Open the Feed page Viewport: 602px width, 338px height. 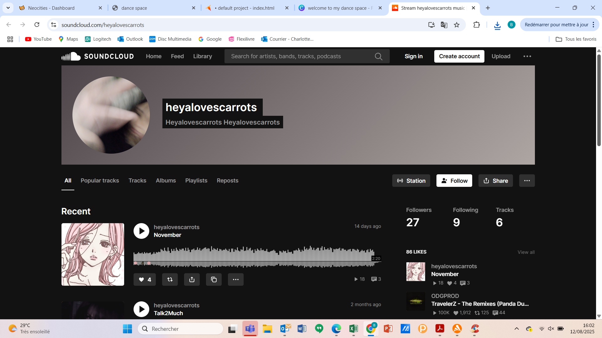(177, 56)
